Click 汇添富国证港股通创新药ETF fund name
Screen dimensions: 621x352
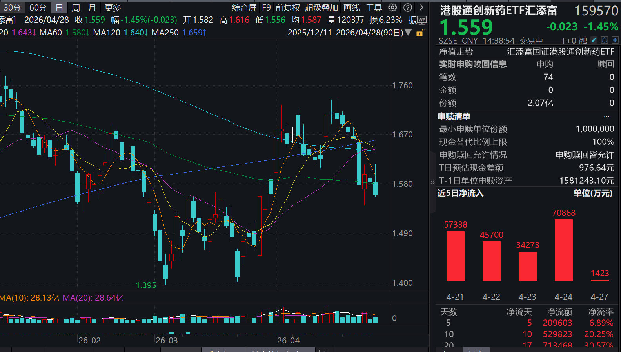(x=561, y=51)
